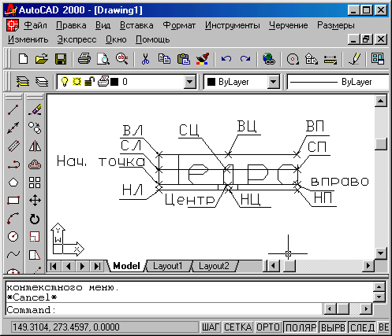392x336 pixels.
Task: Open the ByLayer linetype dropdown
Action: pyautogui.click(x=338, y=82)
